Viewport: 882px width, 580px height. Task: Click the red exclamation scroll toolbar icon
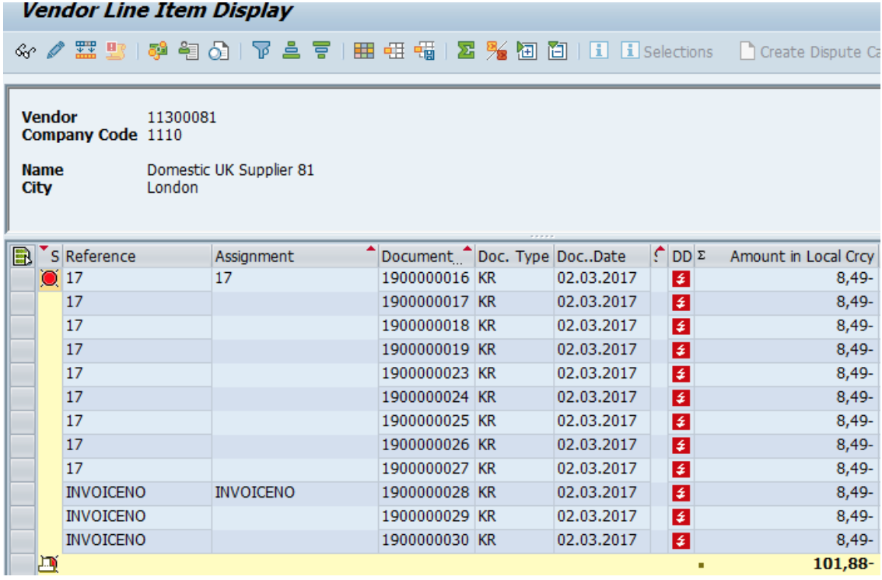click(115, 51)
